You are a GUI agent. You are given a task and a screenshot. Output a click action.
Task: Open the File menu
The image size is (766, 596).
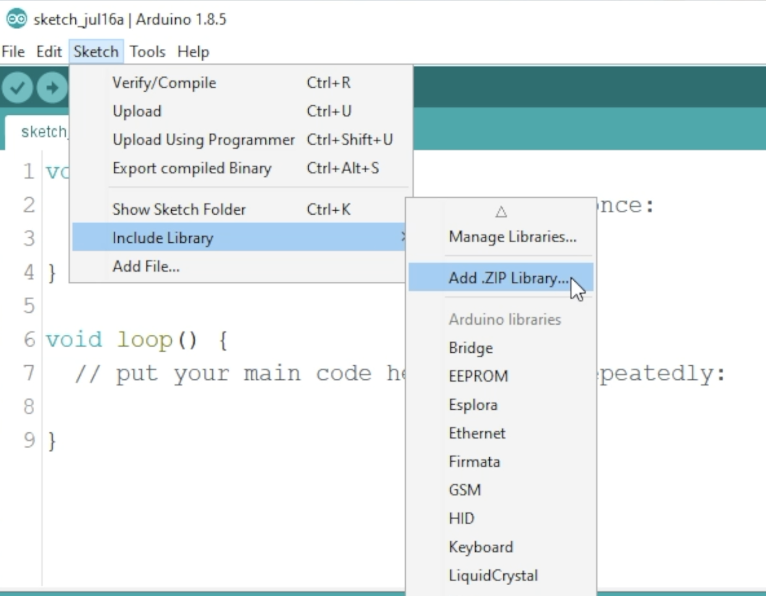click(x=14, y=51)
